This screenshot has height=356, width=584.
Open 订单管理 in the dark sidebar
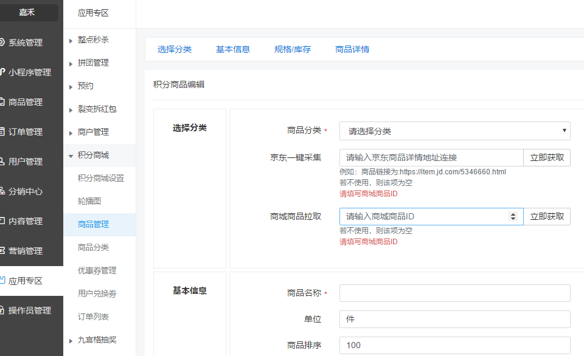26,132
